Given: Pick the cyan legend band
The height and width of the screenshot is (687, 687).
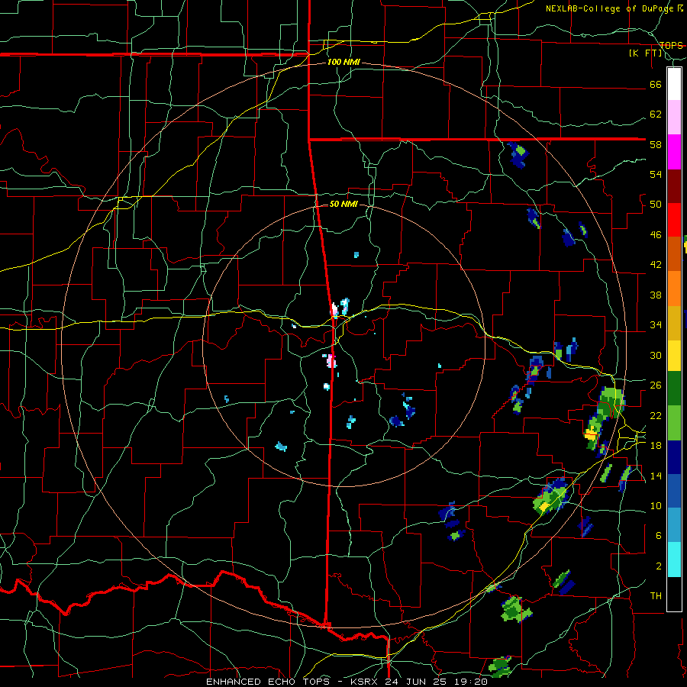Looking at the screenshot, I should (674, 560).
